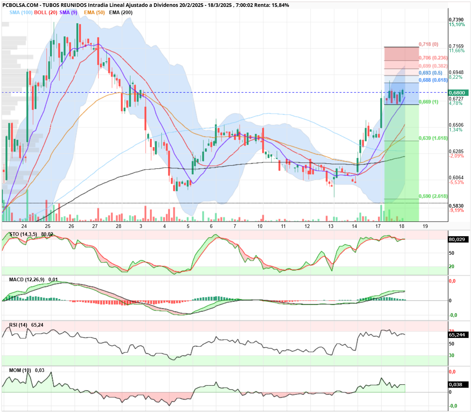The height and width of the screenshot is (413, 472).
Task: Click date 10 on the time axis
Action: click(260, 226)
